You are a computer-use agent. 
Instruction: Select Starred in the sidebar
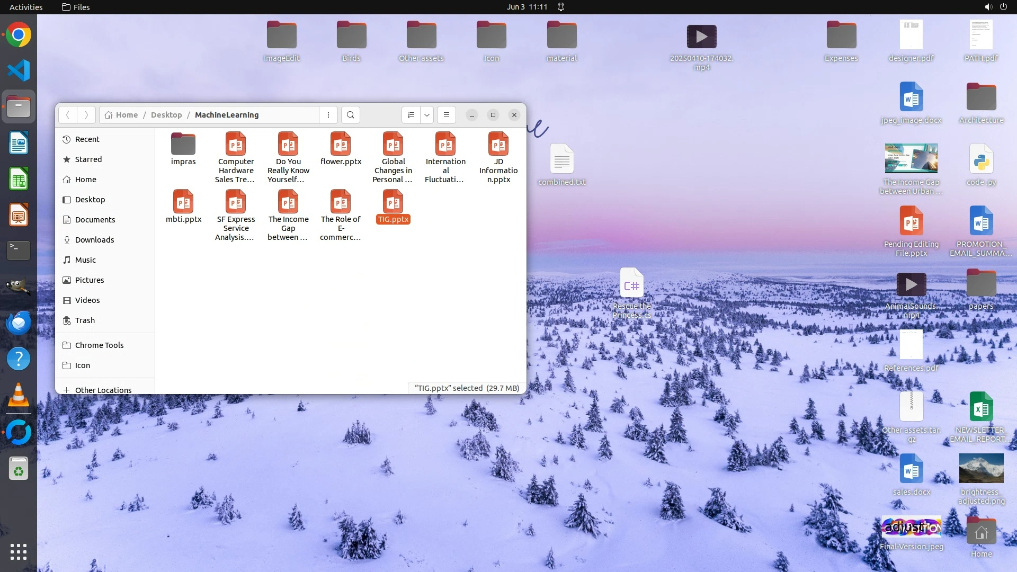click(x=88, y=159)
